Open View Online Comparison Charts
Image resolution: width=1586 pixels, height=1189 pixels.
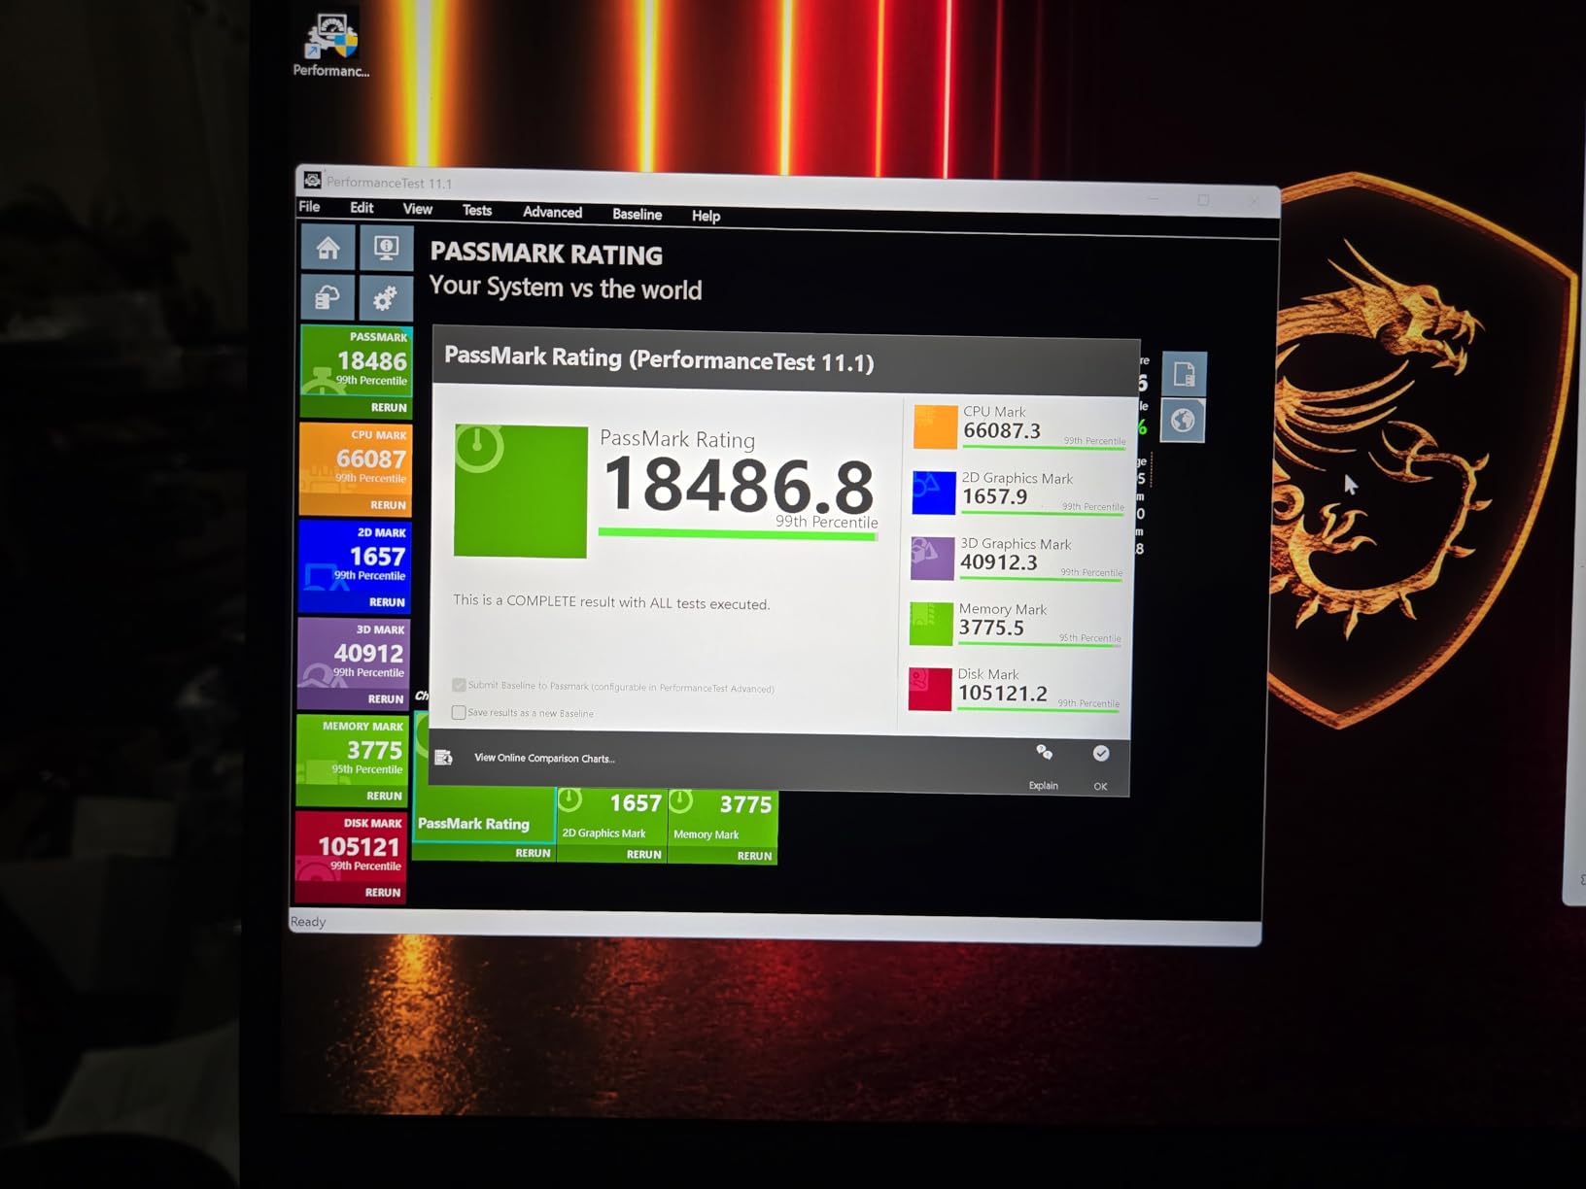click(x=544, y=758)
